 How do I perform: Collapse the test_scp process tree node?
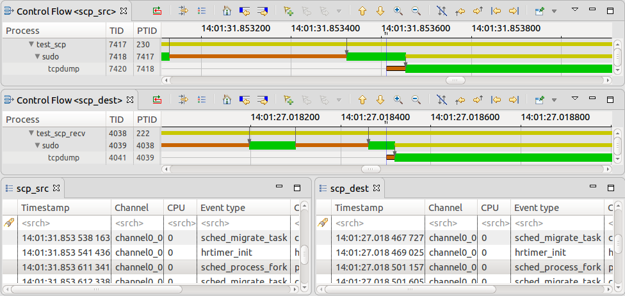[31, 45]
